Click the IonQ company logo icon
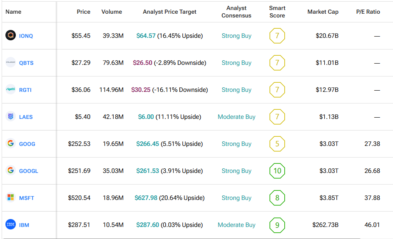Screen dimensions: 393x239 [x=10, y=36]
